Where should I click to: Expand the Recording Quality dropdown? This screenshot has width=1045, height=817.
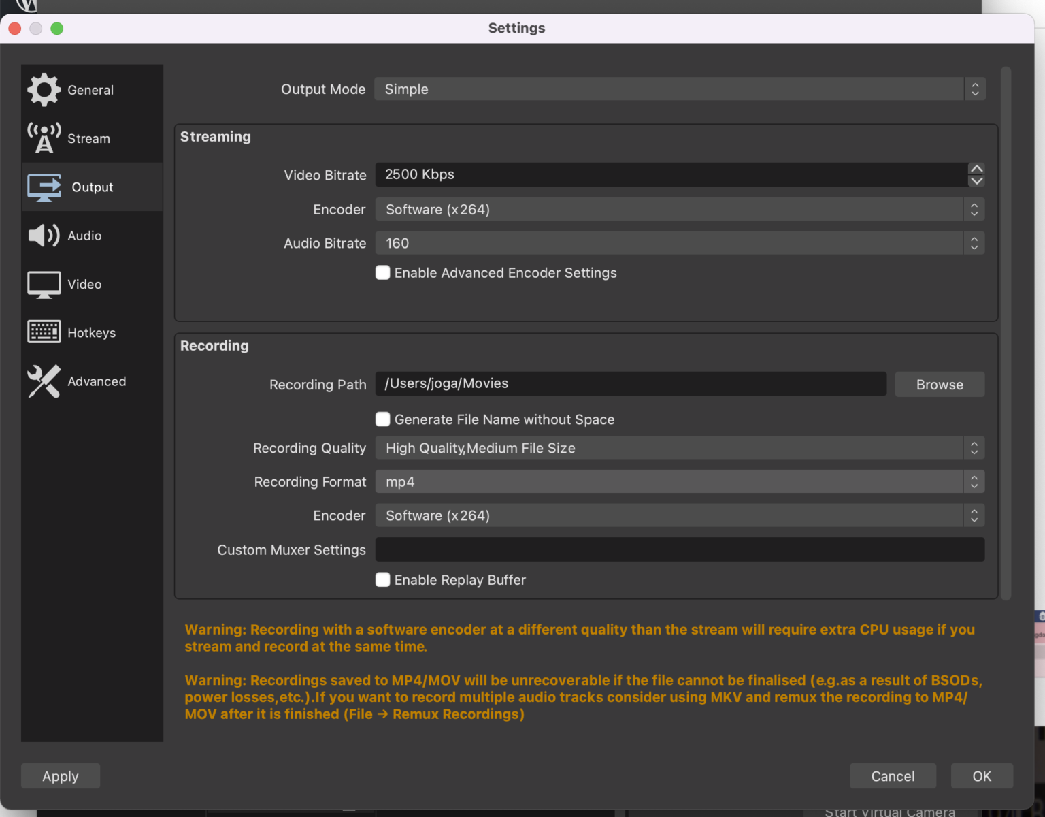pyautogui.click(x=679, y=448)
